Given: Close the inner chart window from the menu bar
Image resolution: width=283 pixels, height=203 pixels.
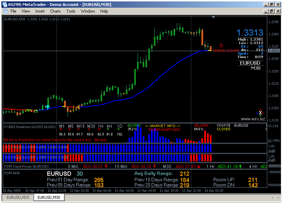Looking at the screenshot, I should pos(278,11).
